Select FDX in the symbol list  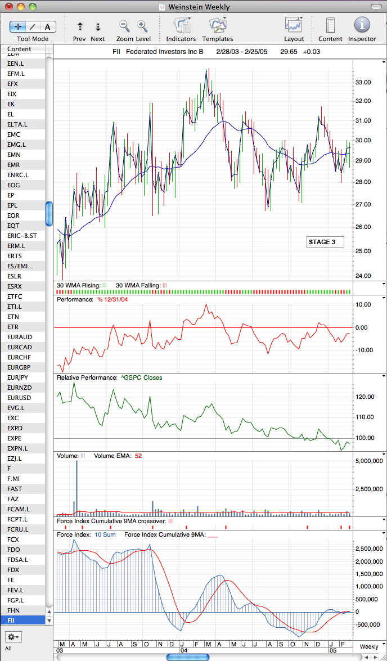pos(22,569)
